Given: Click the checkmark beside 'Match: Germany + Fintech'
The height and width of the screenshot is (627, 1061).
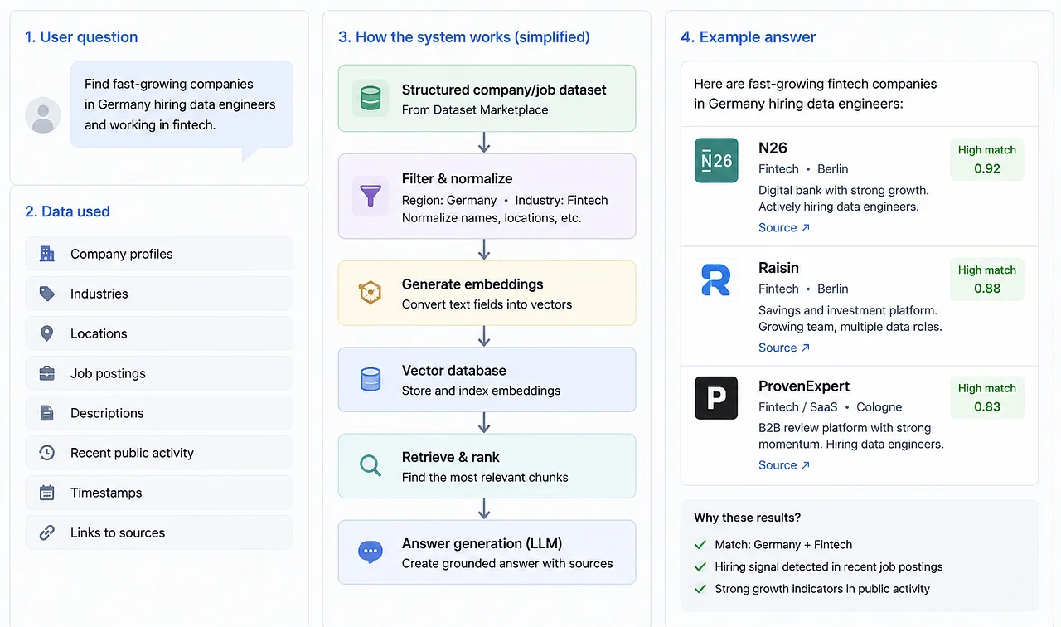Looking at the screenshot, I should tap(700, 545).
